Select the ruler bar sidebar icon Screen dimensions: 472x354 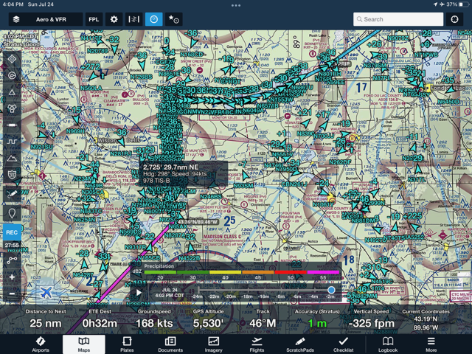pos(12,125)
